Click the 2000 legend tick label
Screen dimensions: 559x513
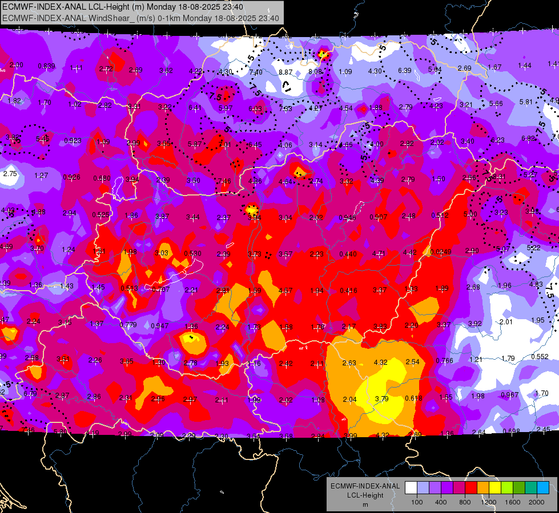[537, 502]
